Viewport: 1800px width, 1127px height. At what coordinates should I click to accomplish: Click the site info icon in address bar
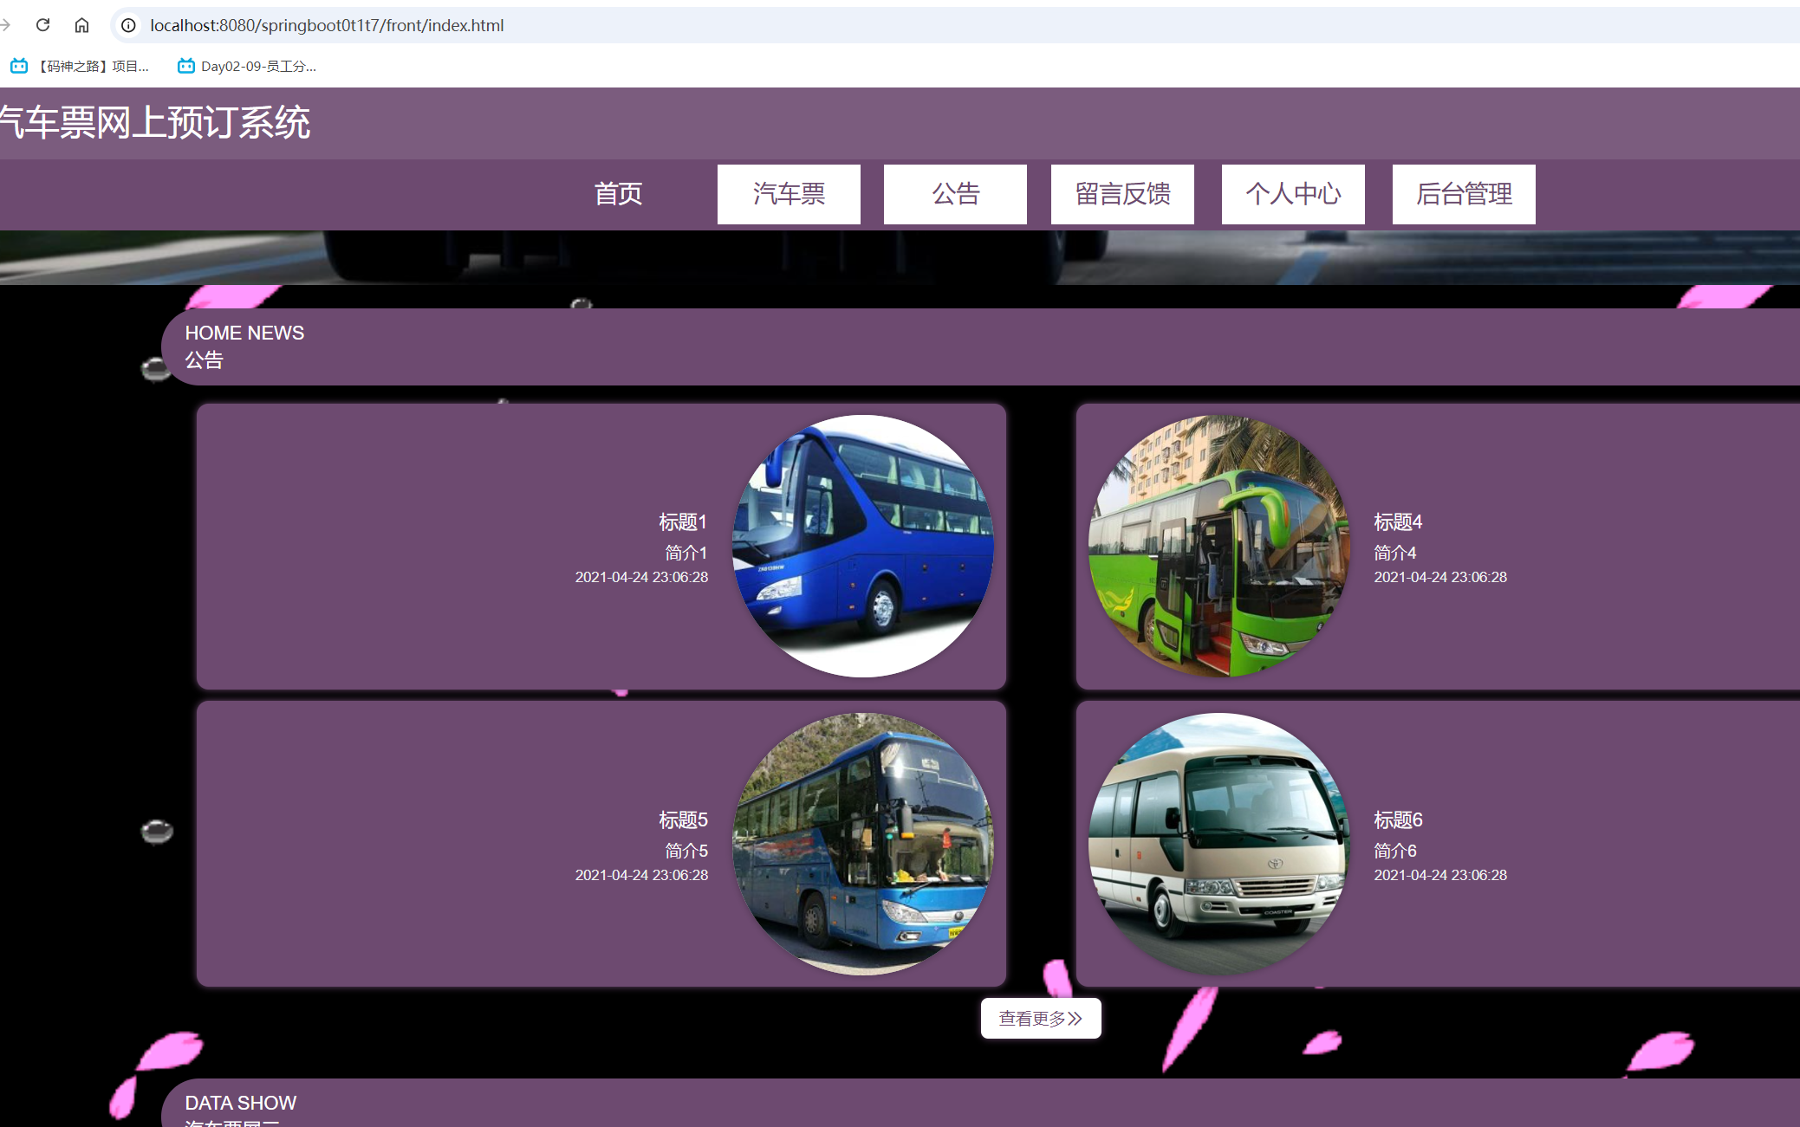click(128, 25)
